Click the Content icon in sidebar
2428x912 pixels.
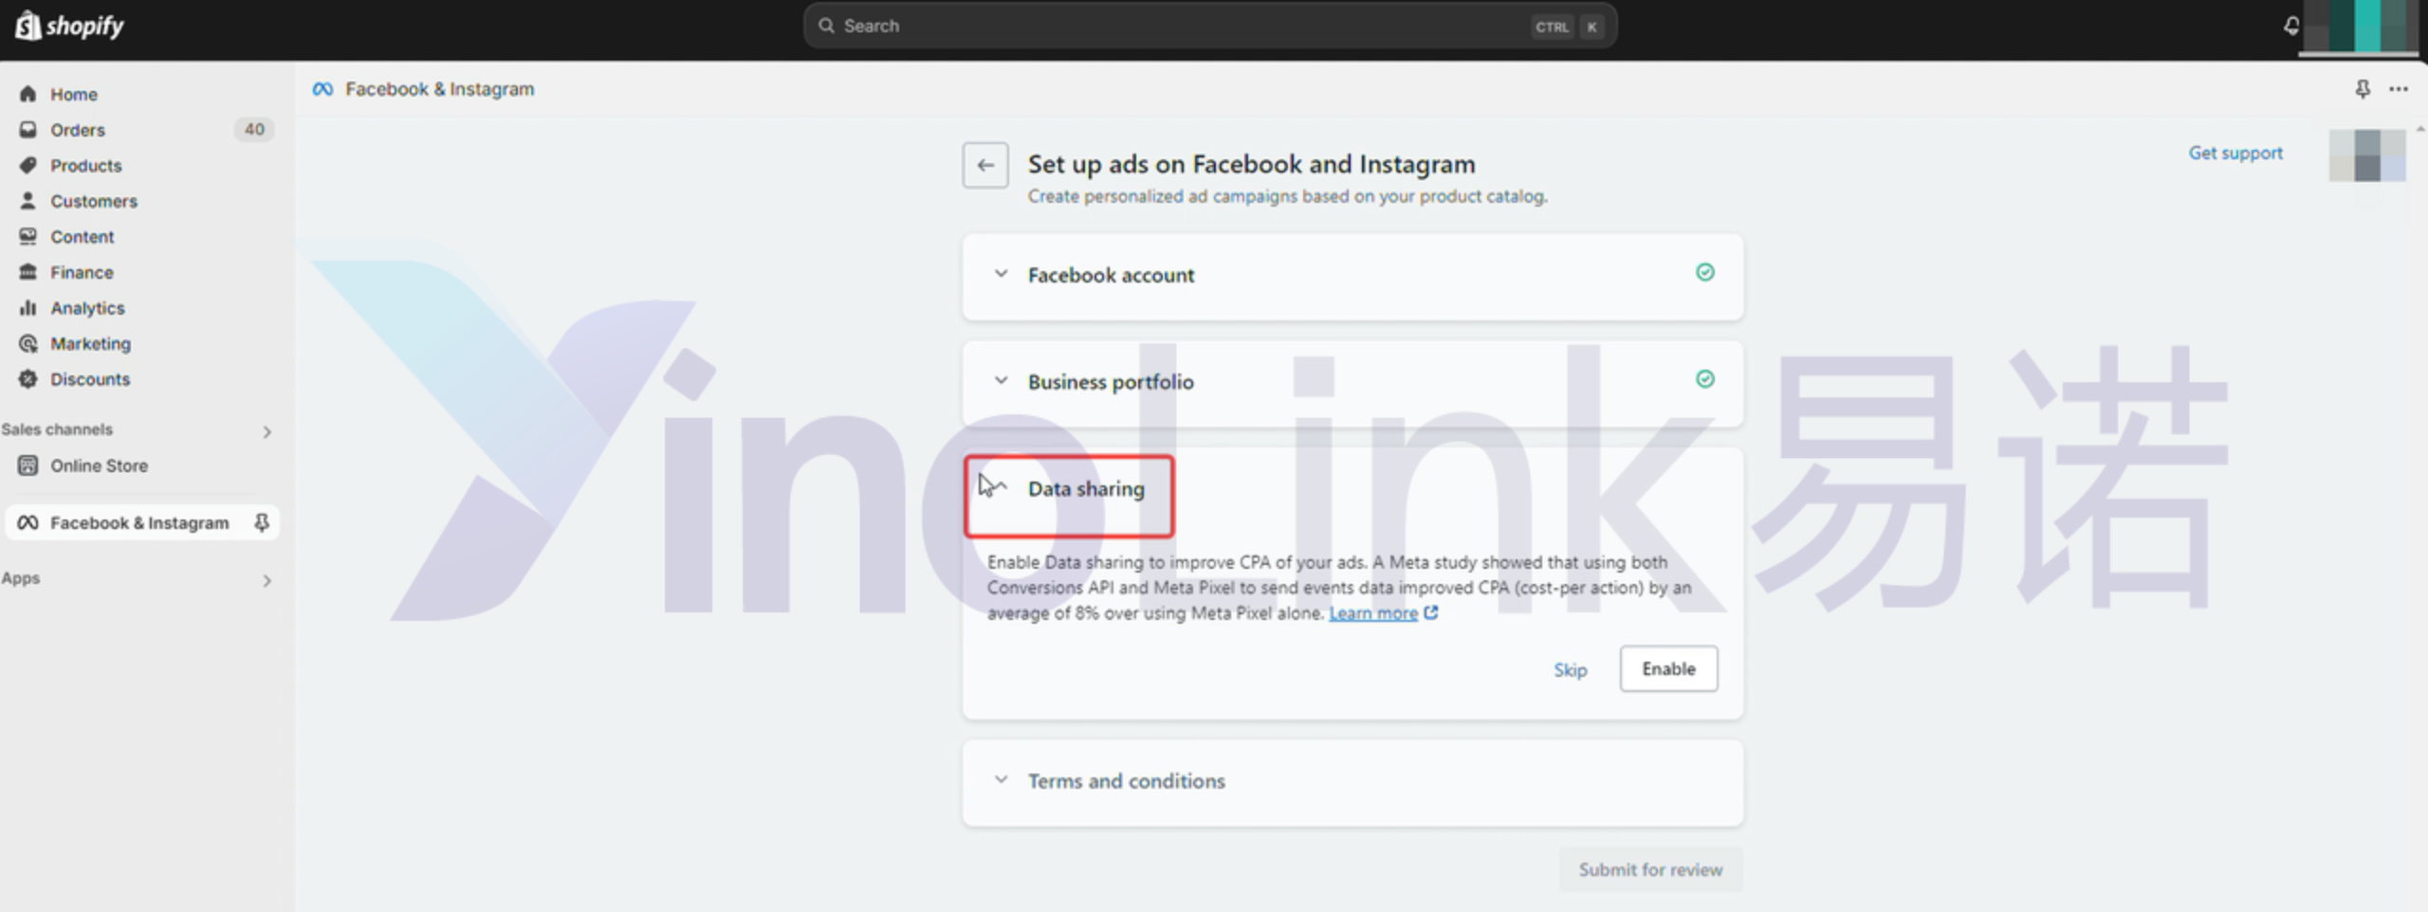coord(28,236)
